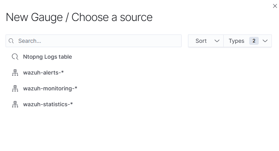Choose wazuh-monitoring-* as the source
Image resolution: width=279 pixels, height=151 pixels.
(x=50, y=88)
